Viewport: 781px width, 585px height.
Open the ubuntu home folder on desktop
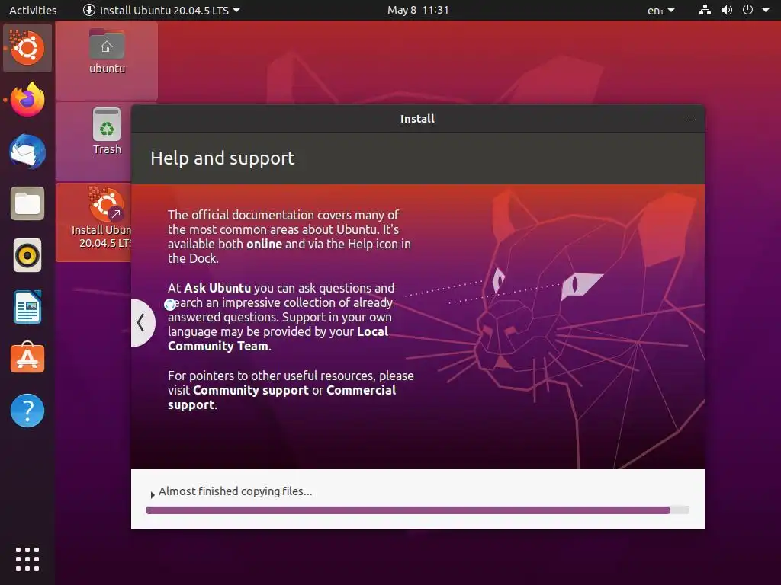107,52
